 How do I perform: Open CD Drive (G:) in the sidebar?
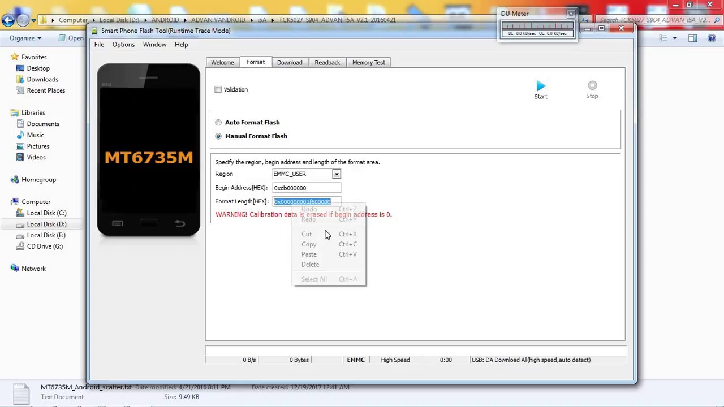point(45,246)
